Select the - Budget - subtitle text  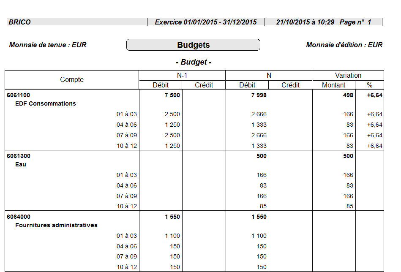[x=193, y=63]
